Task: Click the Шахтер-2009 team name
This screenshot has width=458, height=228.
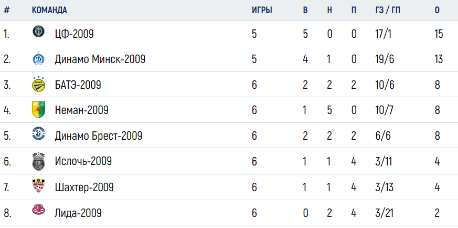Action: point(84,188)
